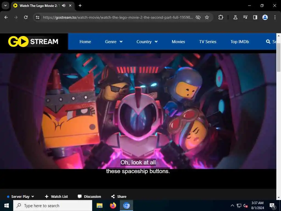Bookmark this page with star icon
This screenshot has height=211, width=281.
(207, 17)
